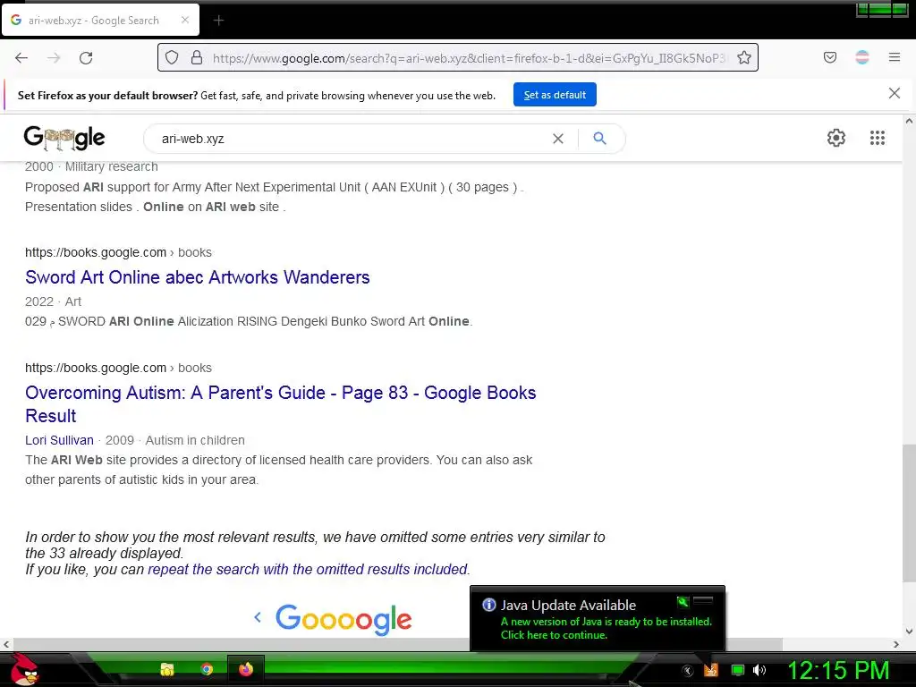Image resolution: width=916 pixels, height=687 pixels.
Task: Reload the page with the refresh icon
Action: (86, 58)
